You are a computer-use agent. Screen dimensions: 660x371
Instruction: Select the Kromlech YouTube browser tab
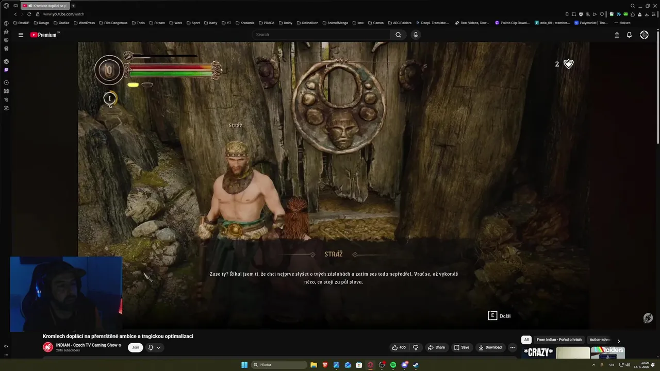tap(45, 6)
